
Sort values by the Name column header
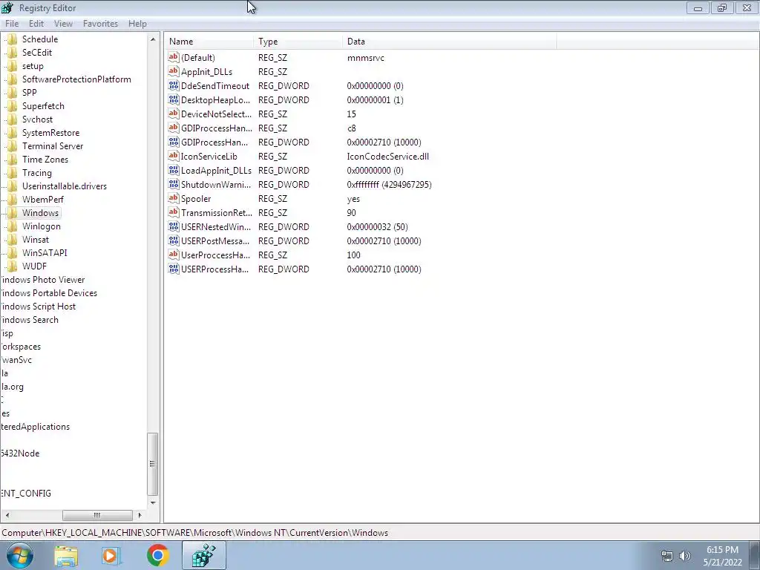tap(209, 42)
